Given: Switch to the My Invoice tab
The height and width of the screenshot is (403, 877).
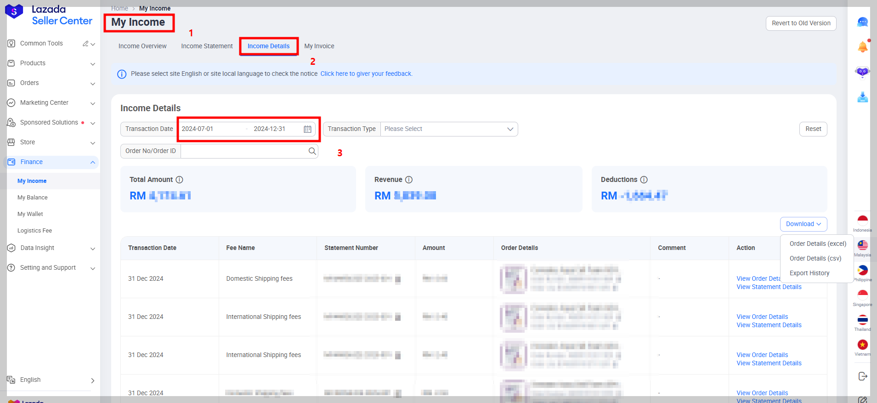Looking at the screenshot, I should [319, 46].
